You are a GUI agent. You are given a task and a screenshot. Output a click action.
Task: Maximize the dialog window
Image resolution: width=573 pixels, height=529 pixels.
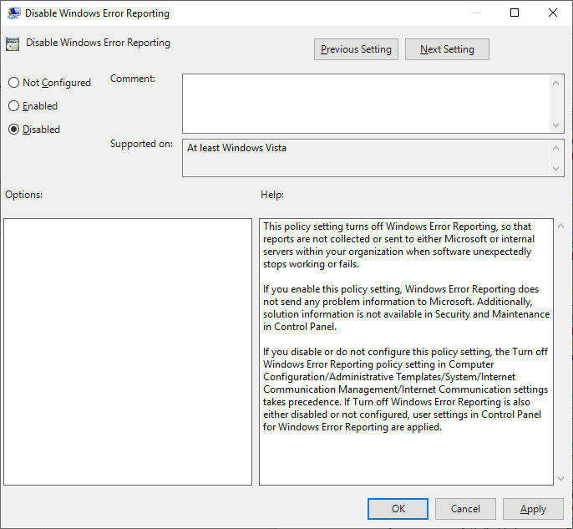[x=515, y=13]
